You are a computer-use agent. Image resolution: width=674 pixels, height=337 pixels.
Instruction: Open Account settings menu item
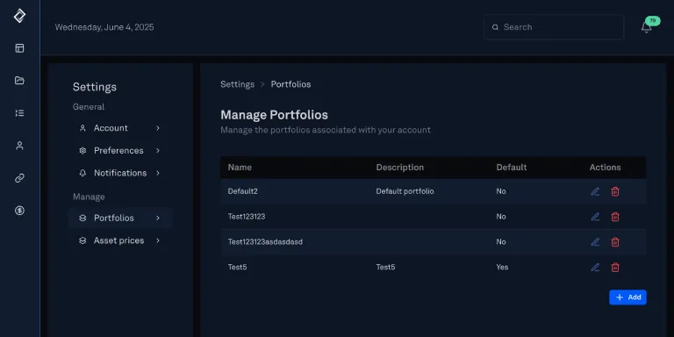point(120,128)
